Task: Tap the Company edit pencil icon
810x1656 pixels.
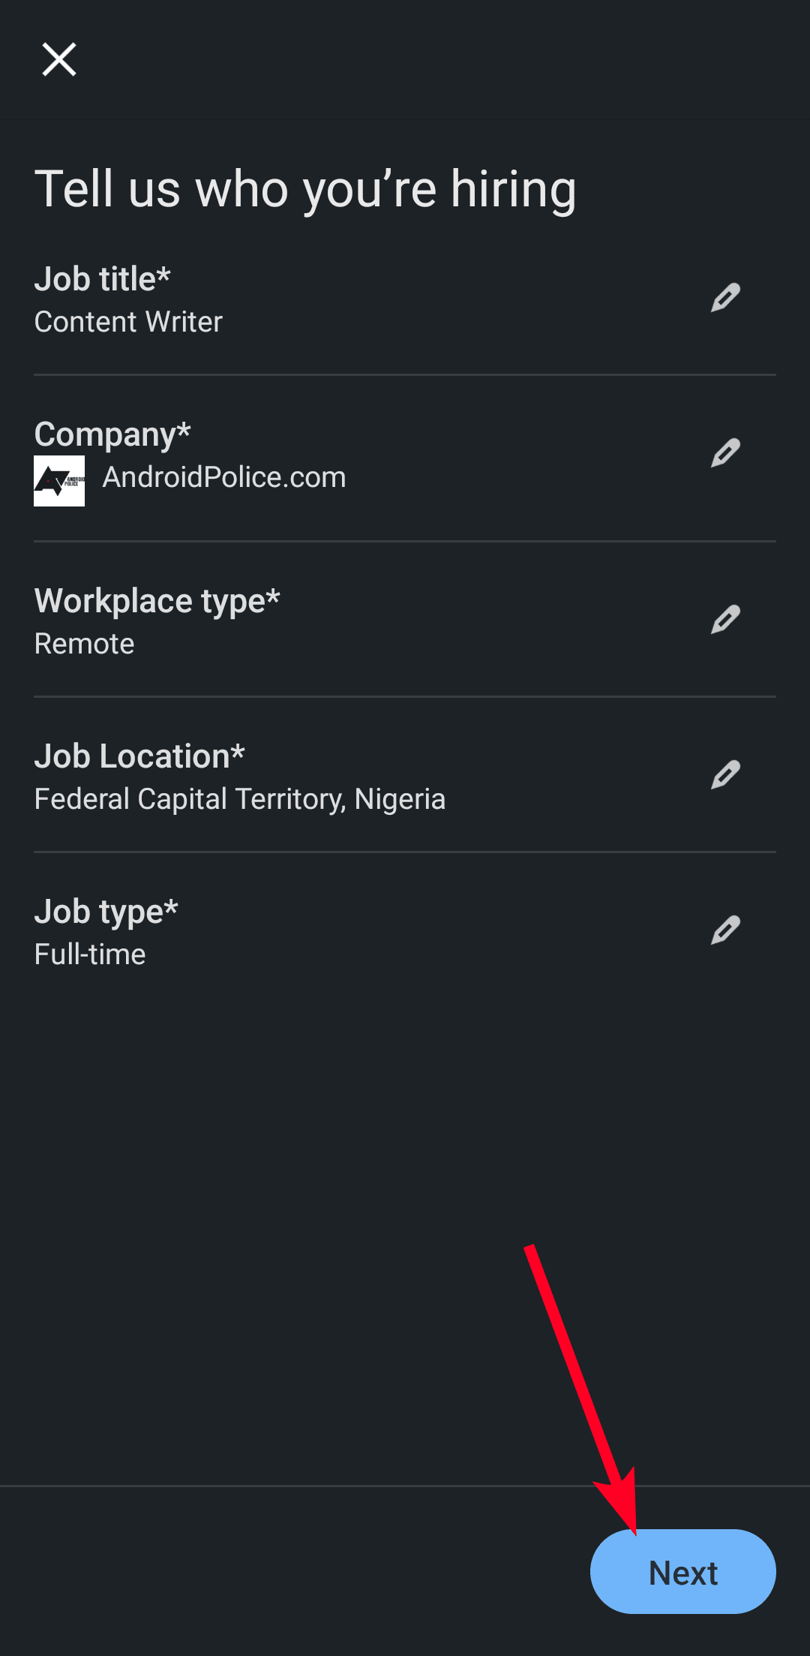Action: (725, 453)
